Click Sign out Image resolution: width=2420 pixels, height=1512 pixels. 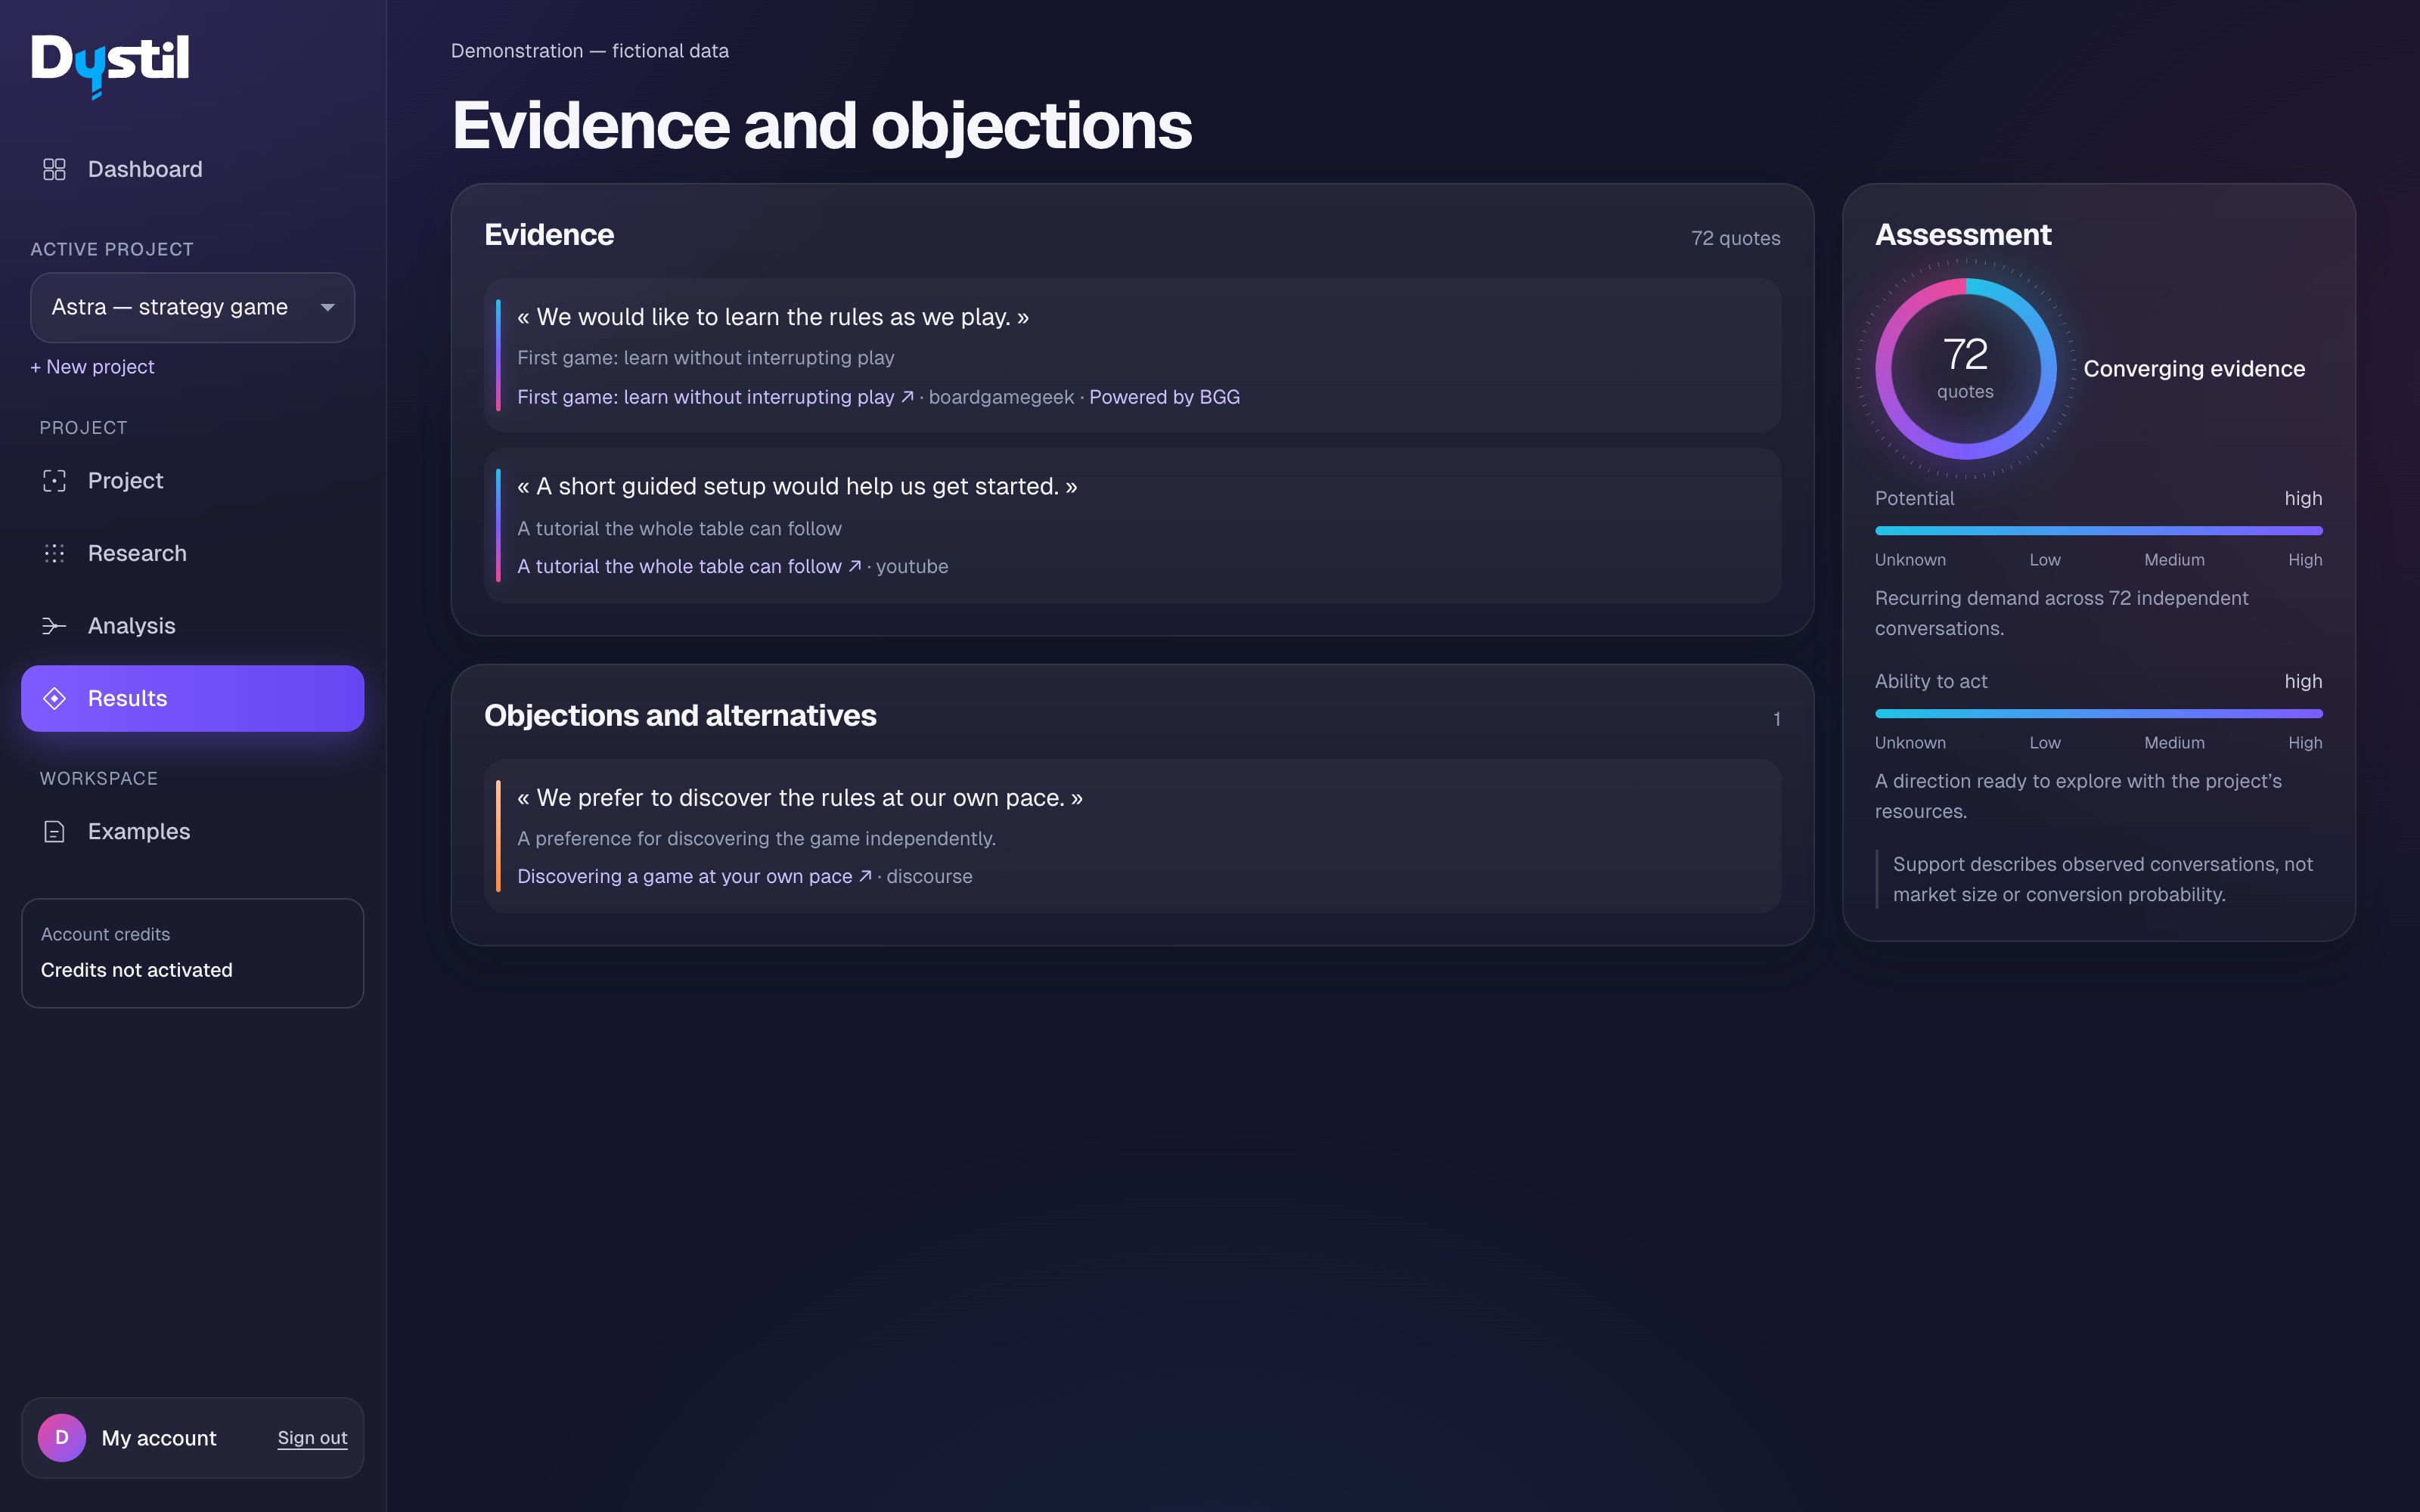click(x=312, y=1437)
